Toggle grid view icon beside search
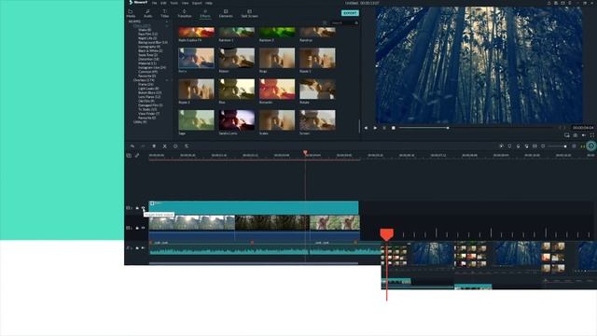The width and height of the screenshot is (597, 336). point(325,22)
